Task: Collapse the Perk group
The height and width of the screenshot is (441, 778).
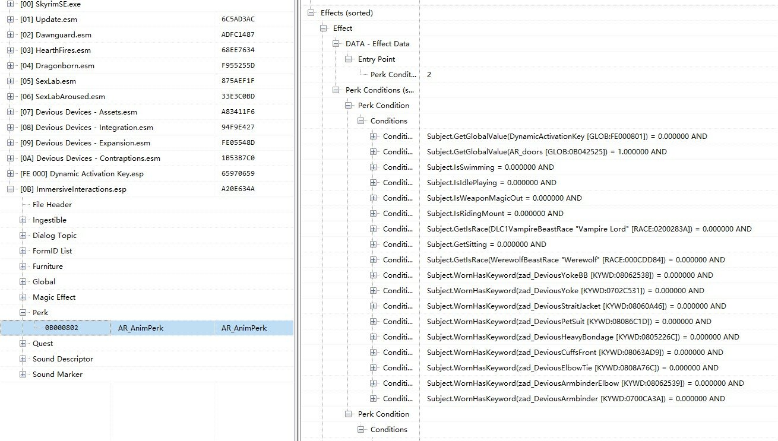Action: coord(23,313)
